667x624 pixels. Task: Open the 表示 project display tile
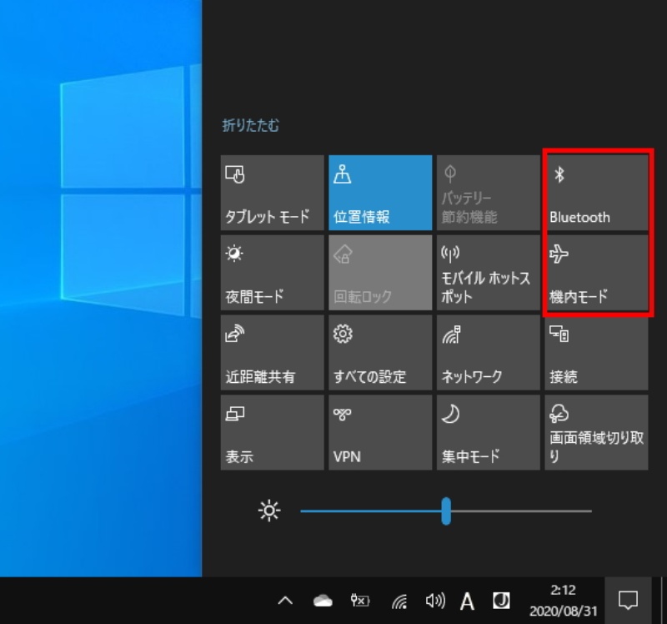point(272,432)
